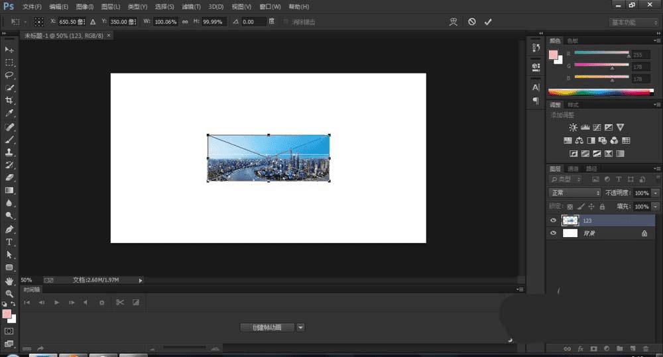Screen dimensions: 663x357
Task: Toggle the width-height link in options bar
Action: 185,22
